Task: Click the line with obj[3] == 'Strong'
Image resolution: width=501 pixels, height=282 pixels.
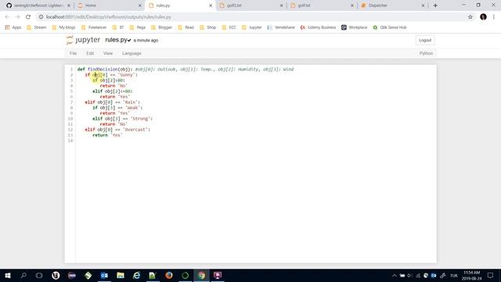Action: (x=122, y=118)
